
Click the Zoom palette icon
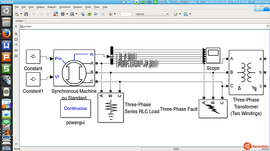tap(16, 34)
